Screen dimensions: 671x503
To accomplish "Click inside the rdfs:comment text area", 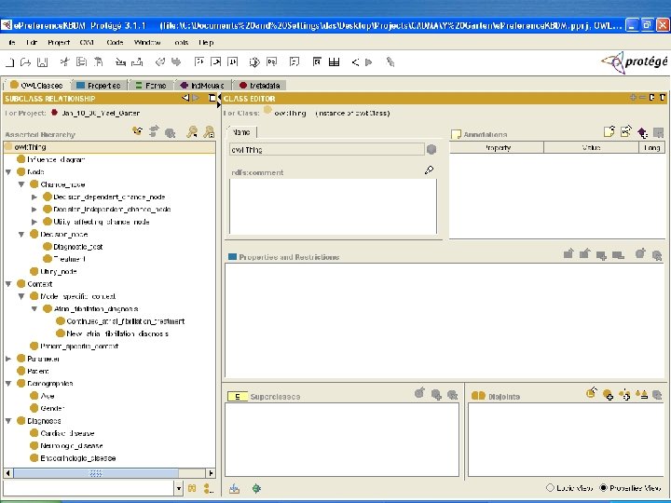I will click(334, 206).
